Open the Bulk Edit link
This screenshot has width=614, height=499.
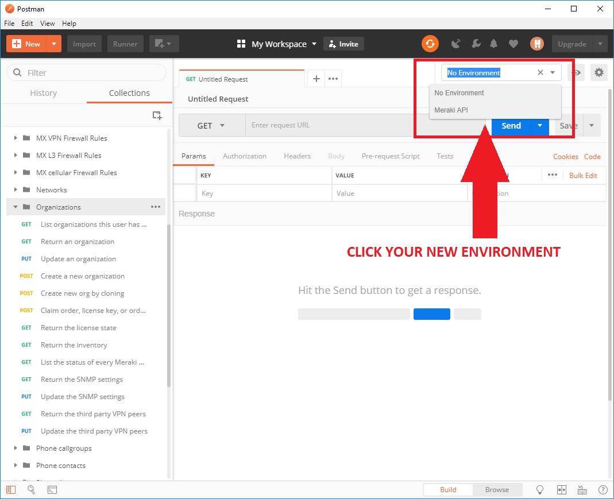pos(583,175)
